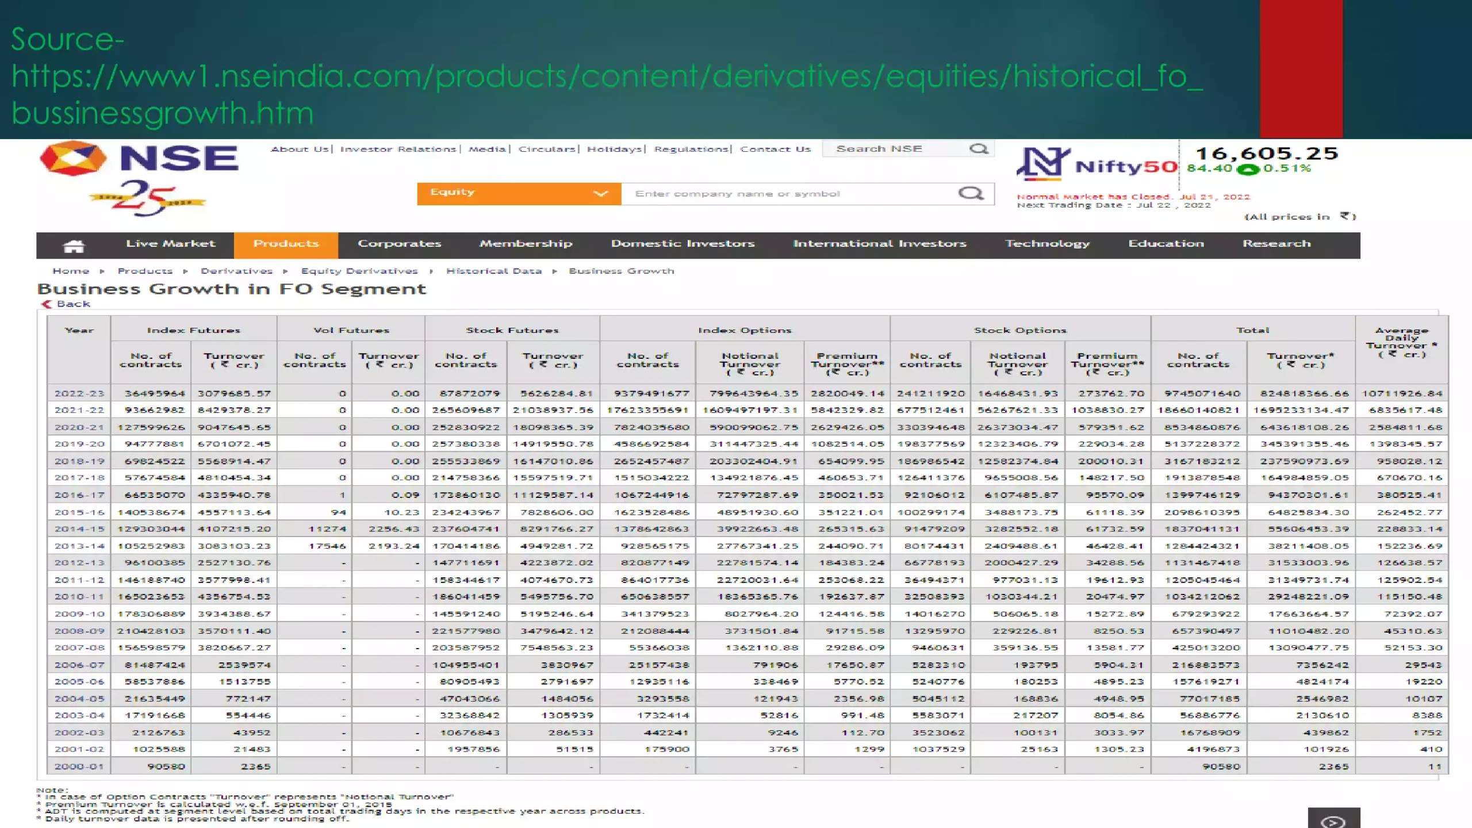Open the Domestic Investors menu
Screen dimensions: 1472x828
(683, 244)
